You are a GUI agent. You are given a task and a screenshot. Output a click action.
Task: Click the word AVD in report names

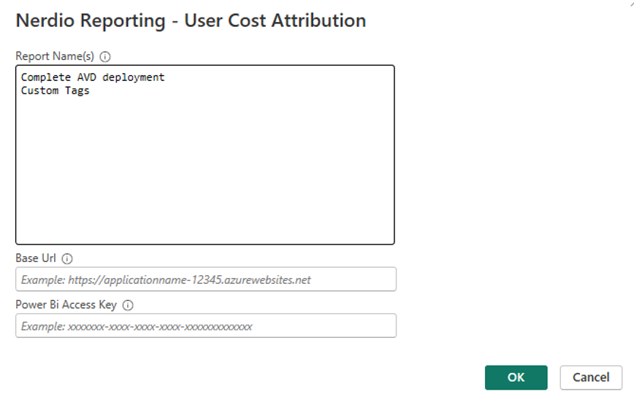[x=86, y=77]
